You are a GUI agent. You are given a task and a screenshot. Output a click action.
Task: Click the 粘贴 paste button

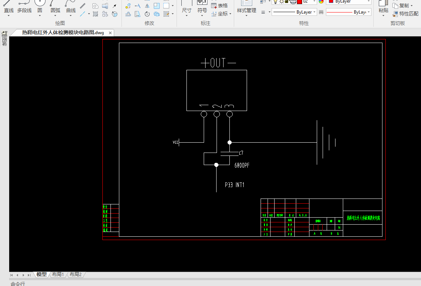point(383,7)
